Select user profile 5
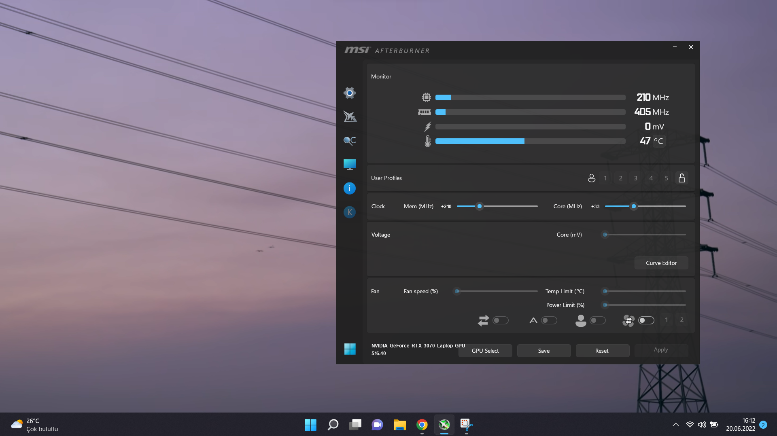Viewport: 777px width, 436px height. [x=667, y=178]
